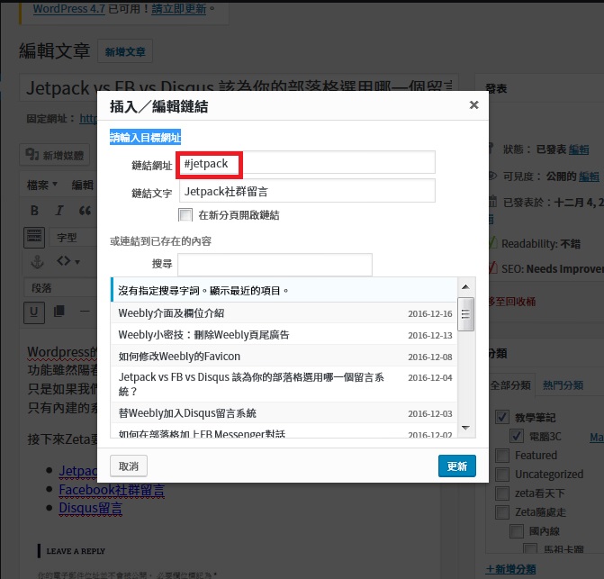Click the horizontal line icon
604x579 pixels.
pyautogui.click(x=85, y=312)
